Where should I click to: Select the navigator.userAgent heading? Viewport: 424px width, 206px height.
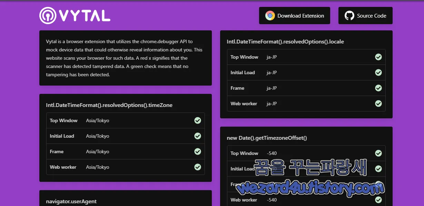(71, 201)
